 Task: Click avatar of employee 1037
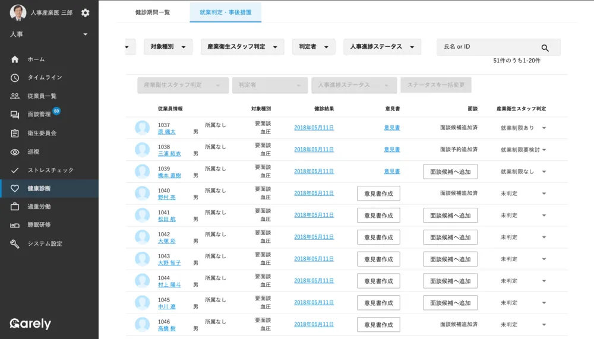tap(143, 128)
